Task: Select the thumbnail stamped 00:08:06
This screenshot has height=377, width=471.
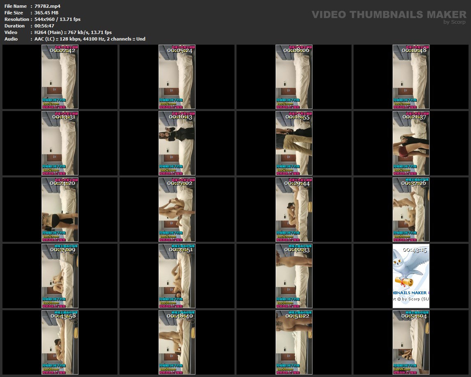Action: 294,77
